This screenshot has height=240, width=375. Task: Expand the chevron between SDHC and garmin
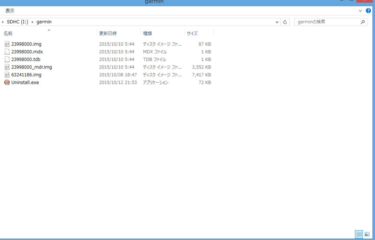point(32,22)
